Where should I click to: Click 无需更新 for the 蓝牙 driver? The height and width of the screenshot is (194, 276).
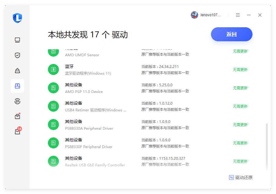coord(240,70)
